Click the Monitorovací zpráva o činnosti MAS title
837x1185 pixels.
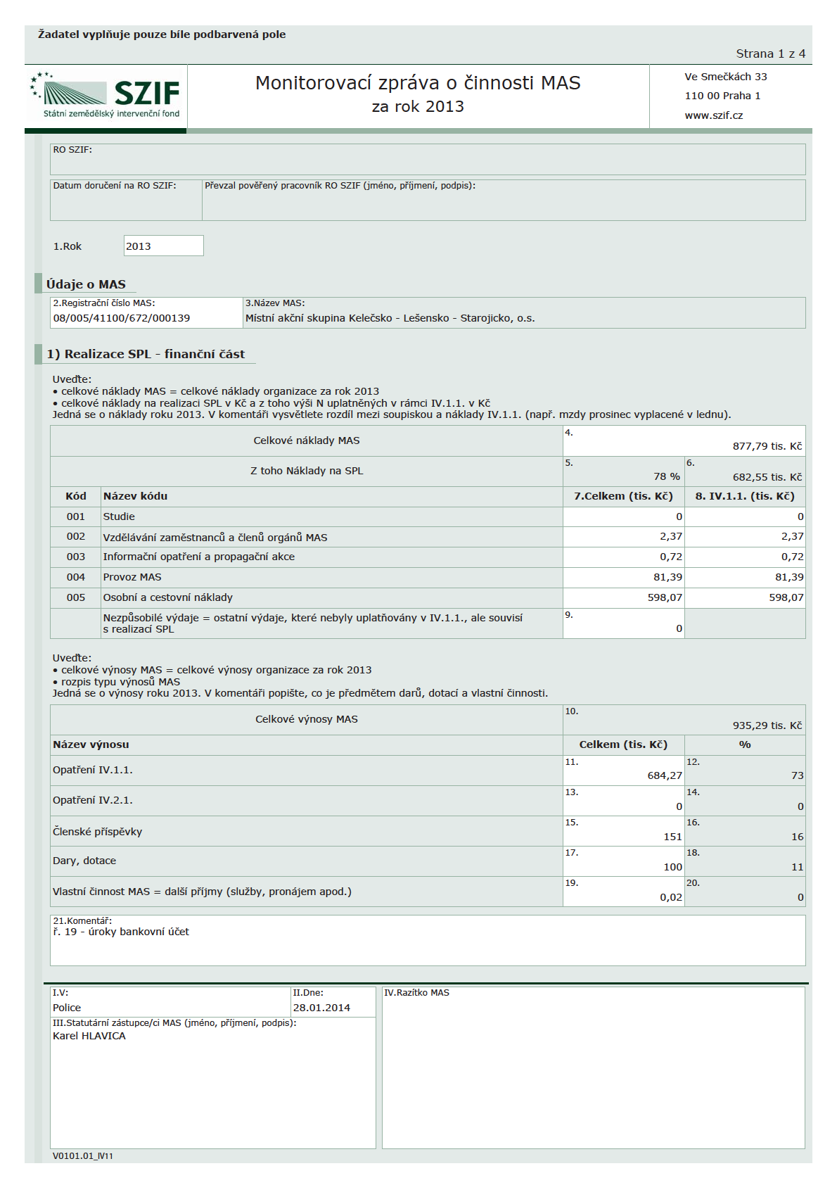[418, 83]
